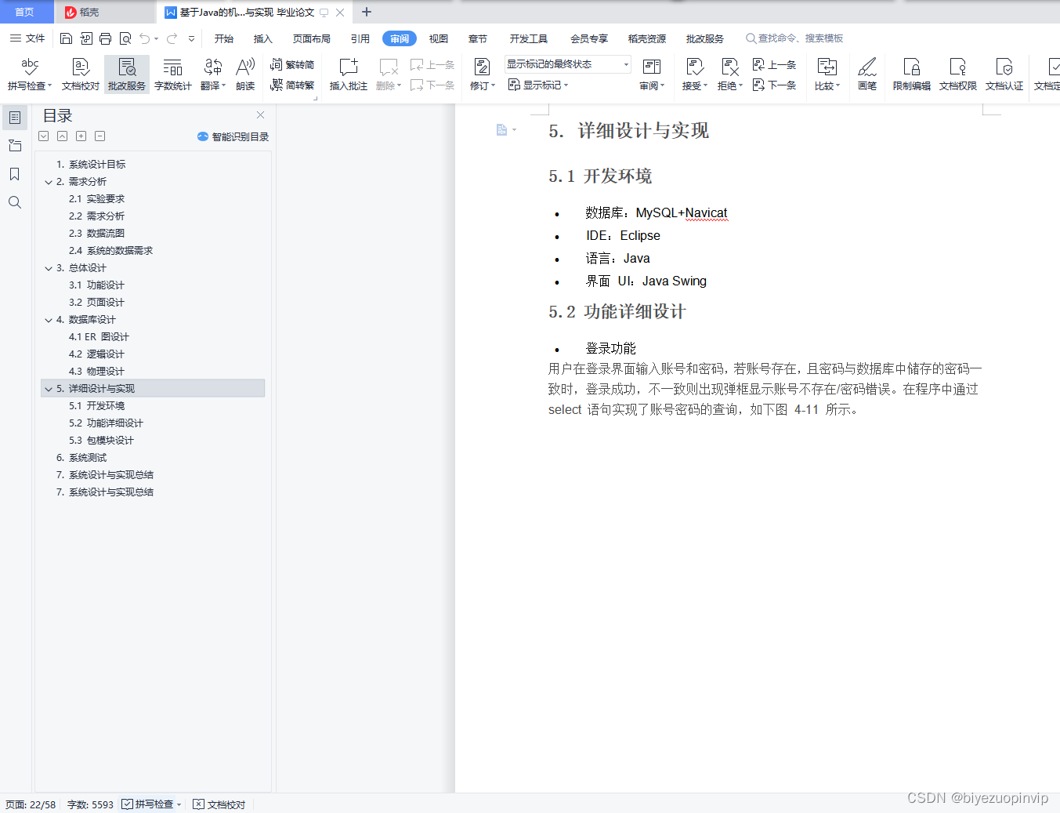The image size is (1060, 813).
Task: Expand the 修订 dropdown menu
Action: (x=482, y=85)
